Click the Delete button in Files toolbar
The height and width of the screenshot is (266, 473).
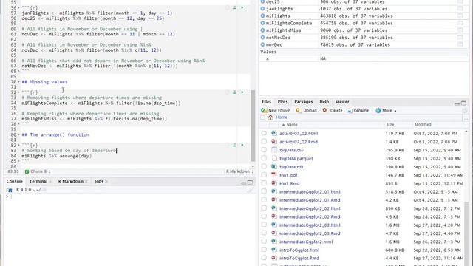click(x=333, y=111)
